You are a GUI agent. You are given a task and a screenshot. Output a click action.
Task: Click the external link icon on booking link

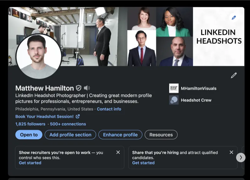(77, 116)
